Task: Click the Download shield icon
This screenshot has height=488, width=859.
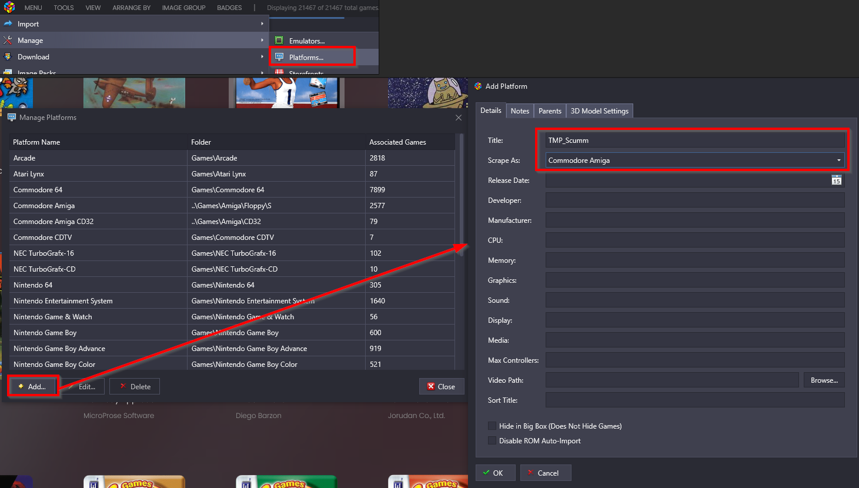Action: (x=8, y=56)
